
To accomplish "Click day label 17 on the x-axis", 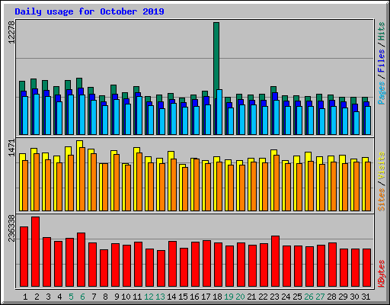I will [206, 297].
